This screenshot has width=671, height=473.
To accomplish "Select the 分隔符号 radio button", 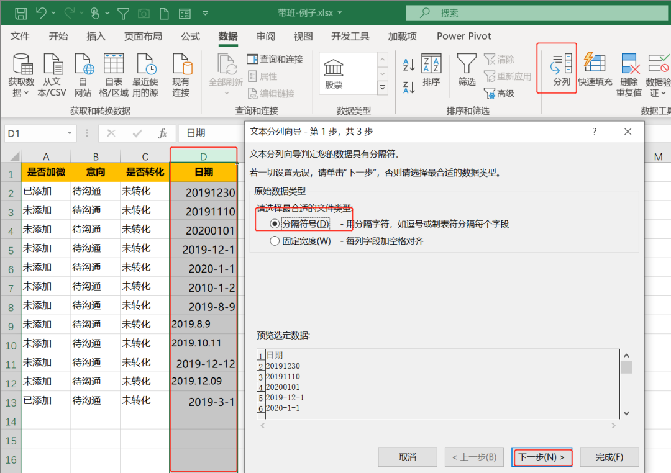I will [275, 223].
